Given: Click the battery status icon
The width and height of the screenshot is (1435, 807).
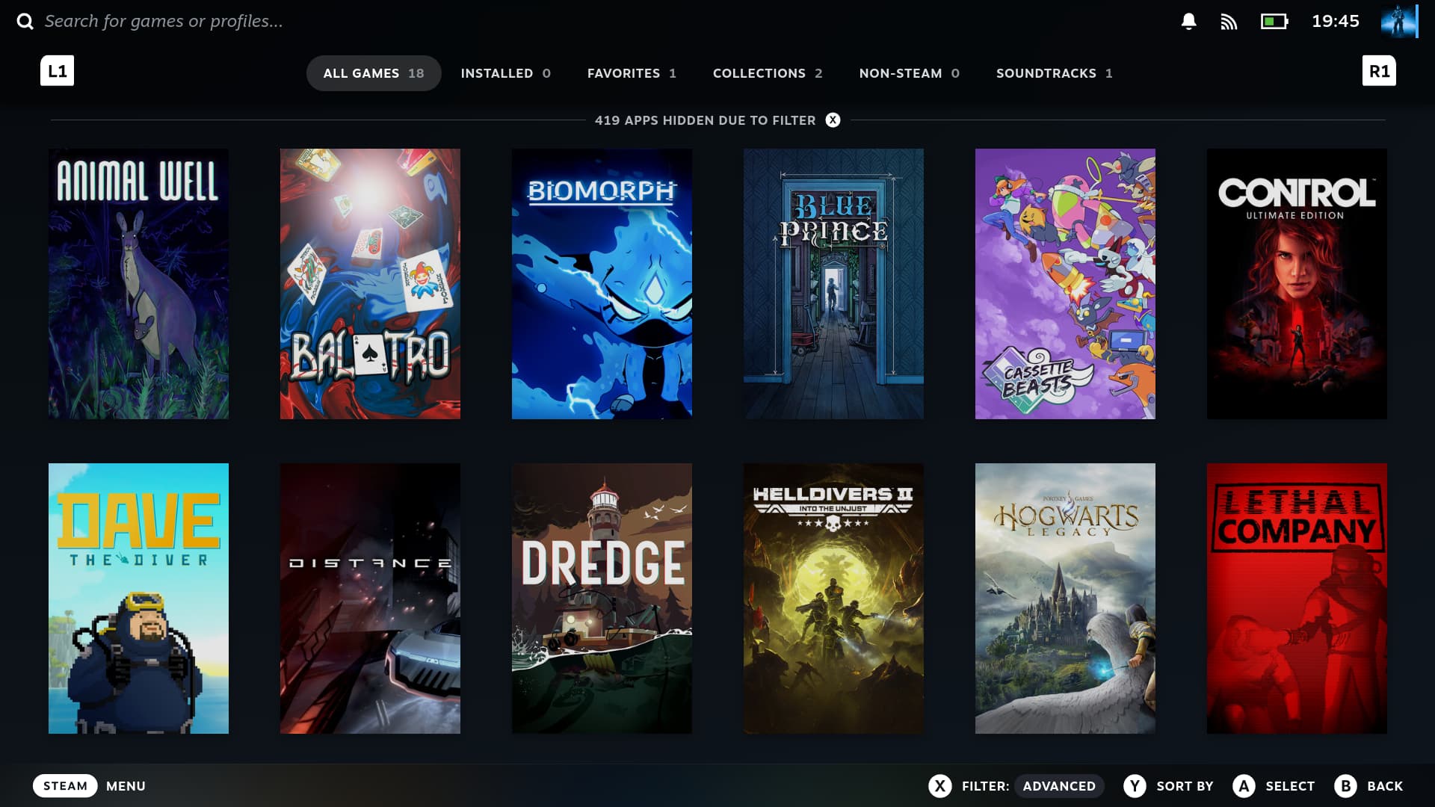Looking at the screenshot, I should pos(1274,22).
